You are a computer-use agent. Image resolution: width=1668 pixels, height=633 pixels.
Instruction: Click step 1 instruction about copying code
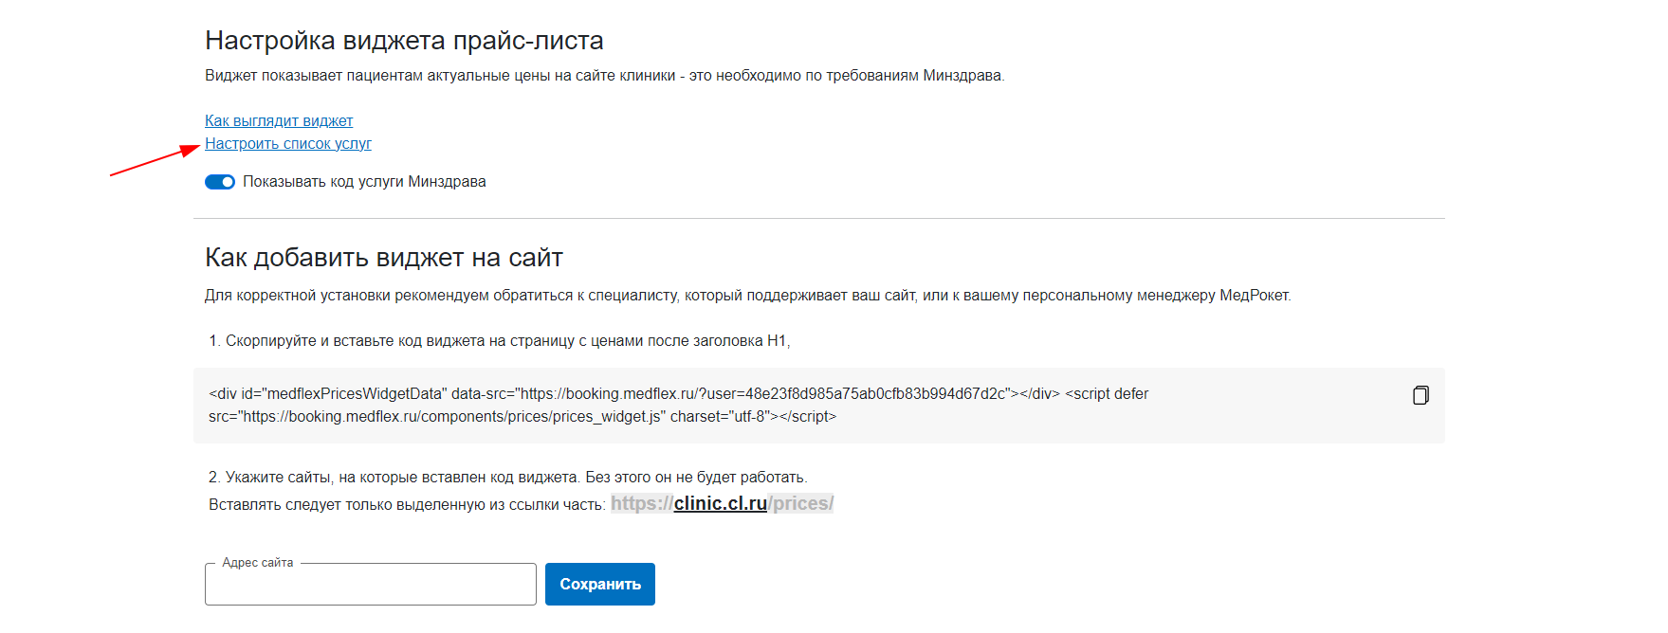(500, 341)
